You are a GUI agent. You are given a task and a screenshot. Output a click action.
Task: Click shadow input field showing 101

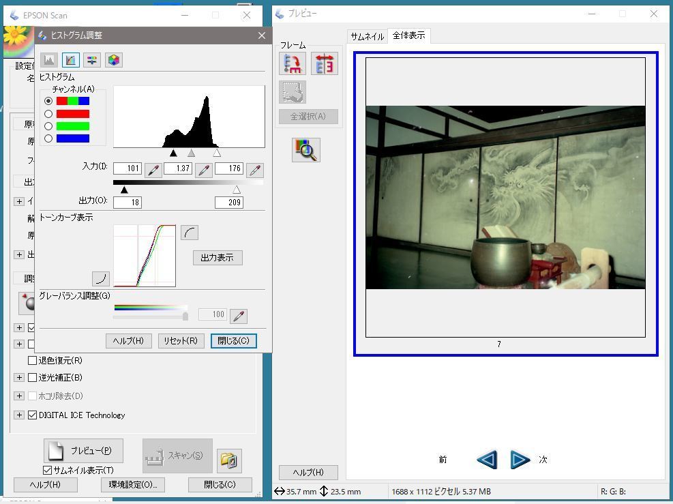(x=128, y=168)
